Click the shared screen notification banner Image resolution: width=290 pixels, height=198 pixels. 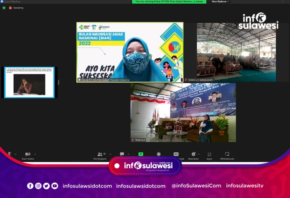pos(169,2)
